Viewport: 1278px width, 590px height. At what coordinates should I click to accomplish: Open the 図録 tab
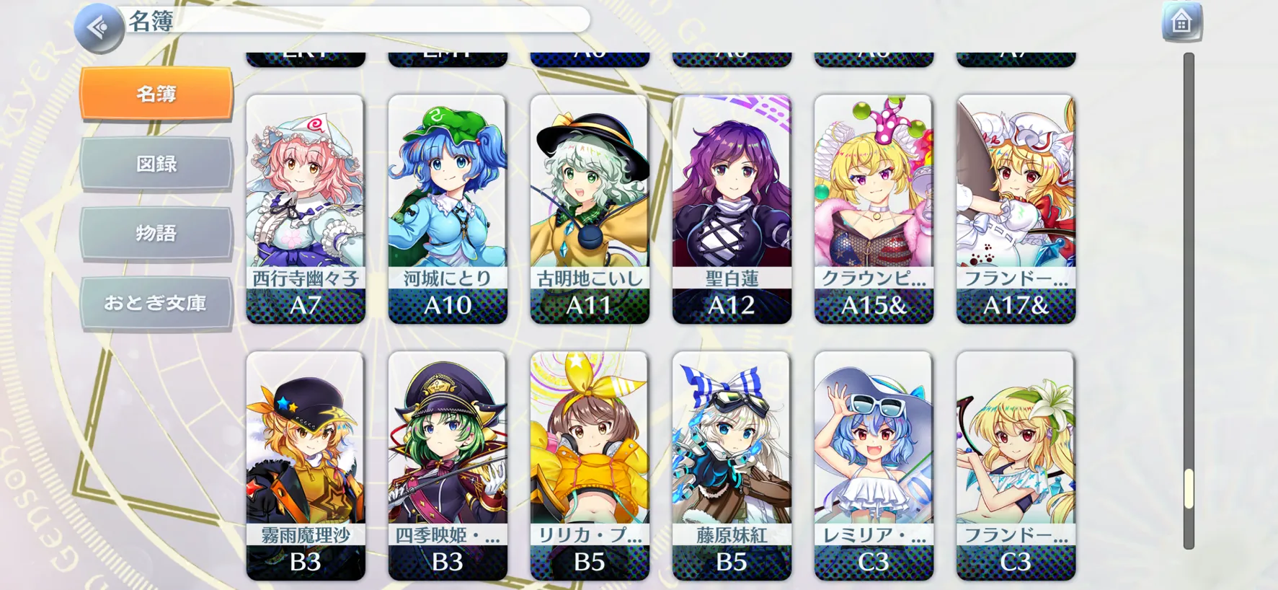(x=156, y=164)
